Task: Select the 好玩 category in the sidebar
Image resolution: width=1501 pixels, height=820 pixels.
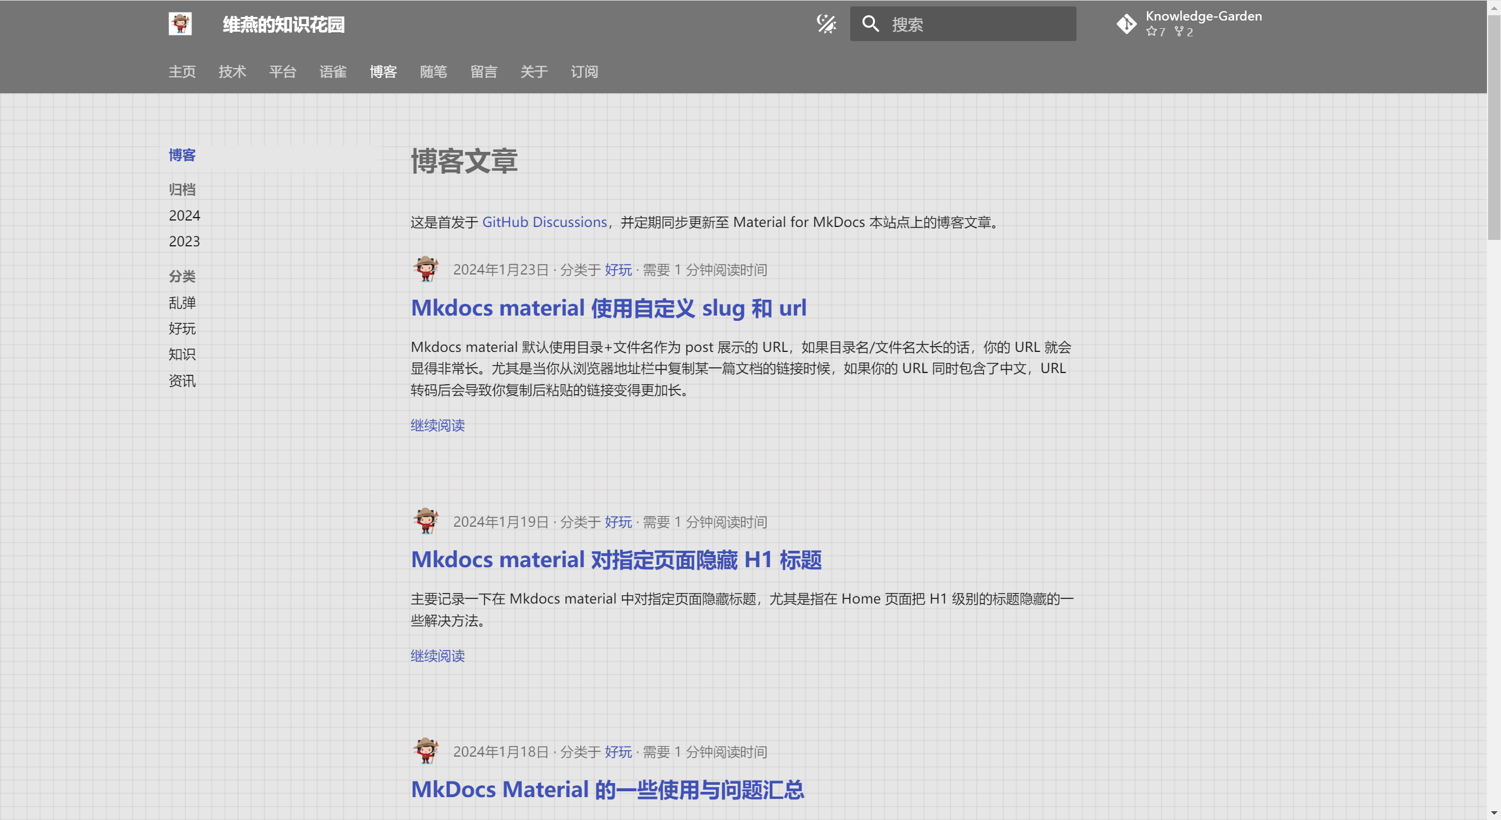Action: click(x=182, y=328)
